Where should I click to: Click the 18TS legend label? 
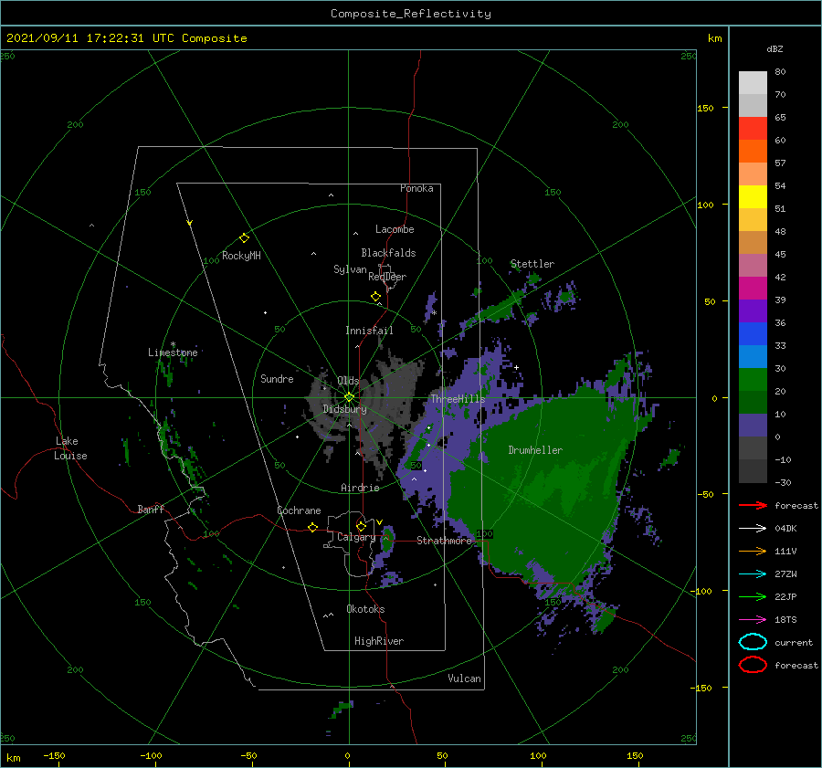785,620
